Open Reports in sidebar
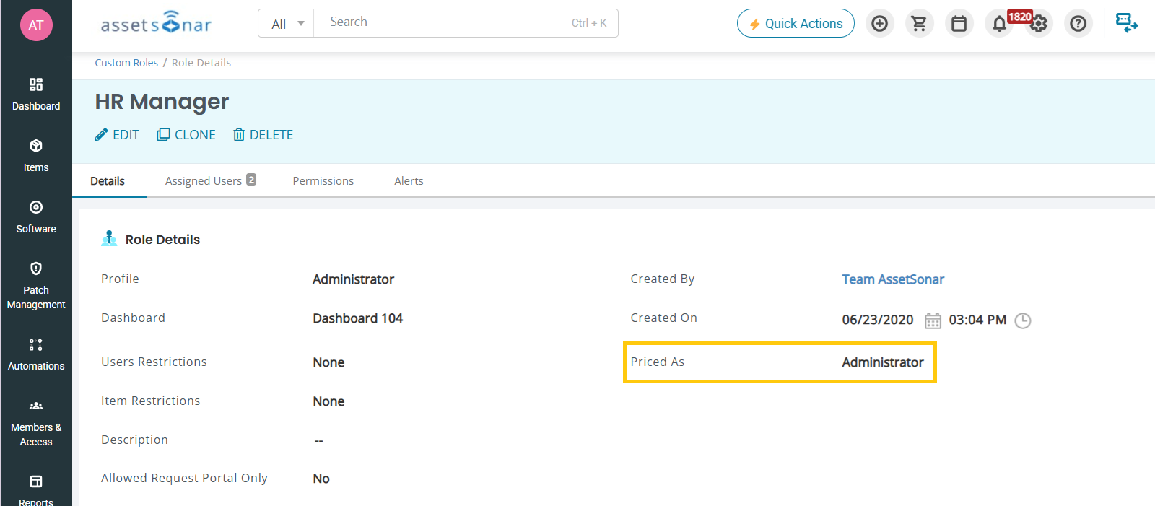This screenshot has height=506, width=1155. coord(36,489)
